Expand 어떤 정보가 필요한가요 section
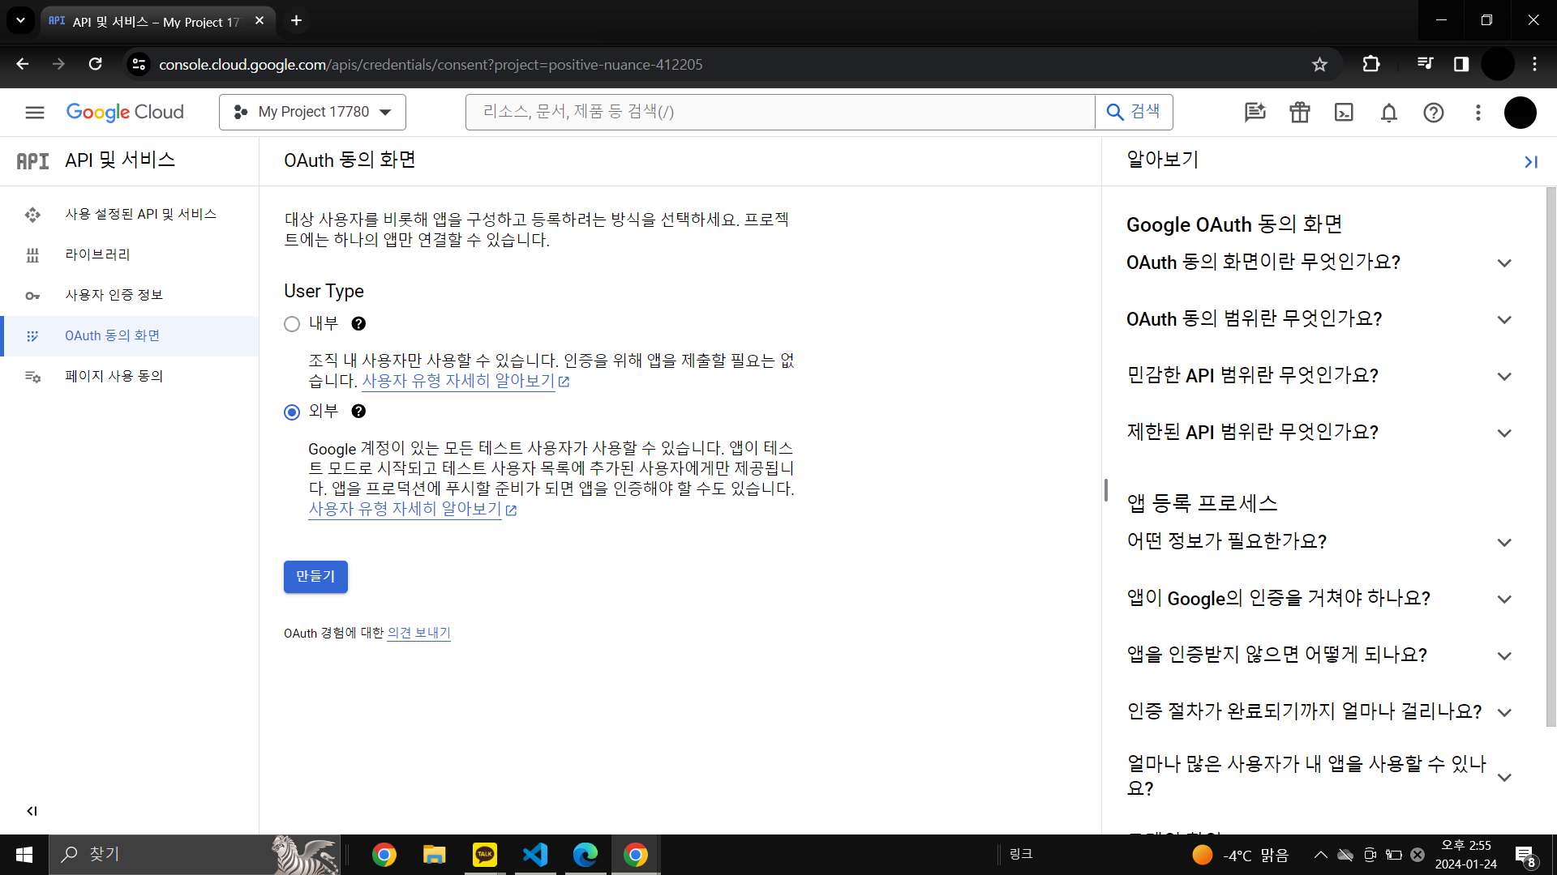 pos(1319,542)
